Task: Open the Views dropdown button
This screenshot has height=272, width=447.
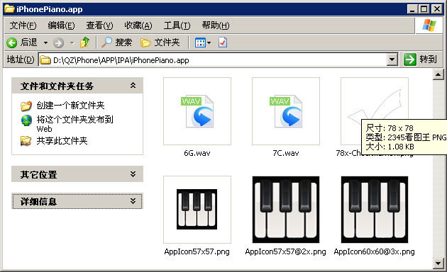Action: click(203, 42)
